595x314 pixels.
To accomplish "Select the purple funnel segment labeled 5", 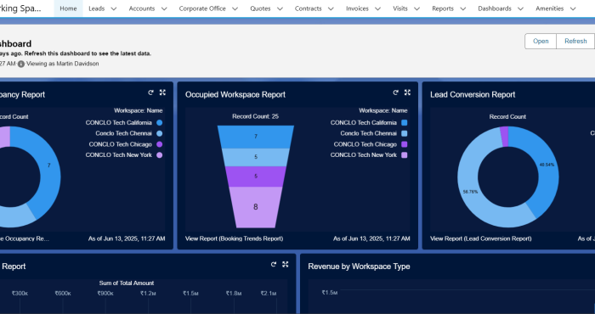I will [255, 177].
